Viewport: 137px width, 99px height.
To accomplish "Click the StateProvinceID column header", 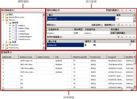I will tap(81, 57).
